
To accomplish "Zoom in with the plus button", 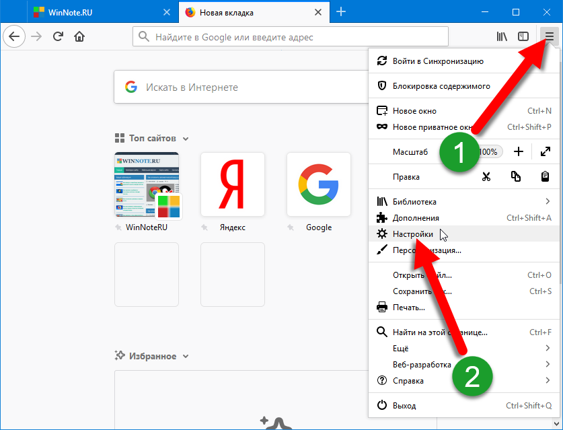I will pos(518,152).
